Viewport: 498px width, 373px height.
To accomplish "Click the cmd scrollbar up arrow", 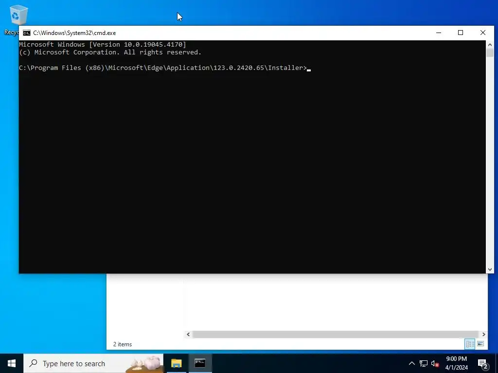I will coord(490,45).
